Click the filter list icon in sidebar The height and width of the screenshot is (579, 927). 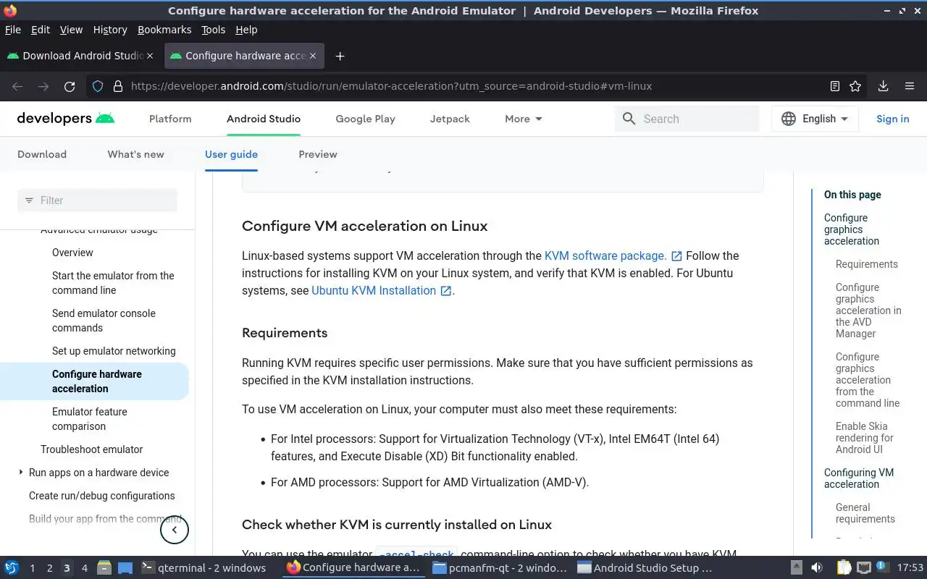(29, 200)
